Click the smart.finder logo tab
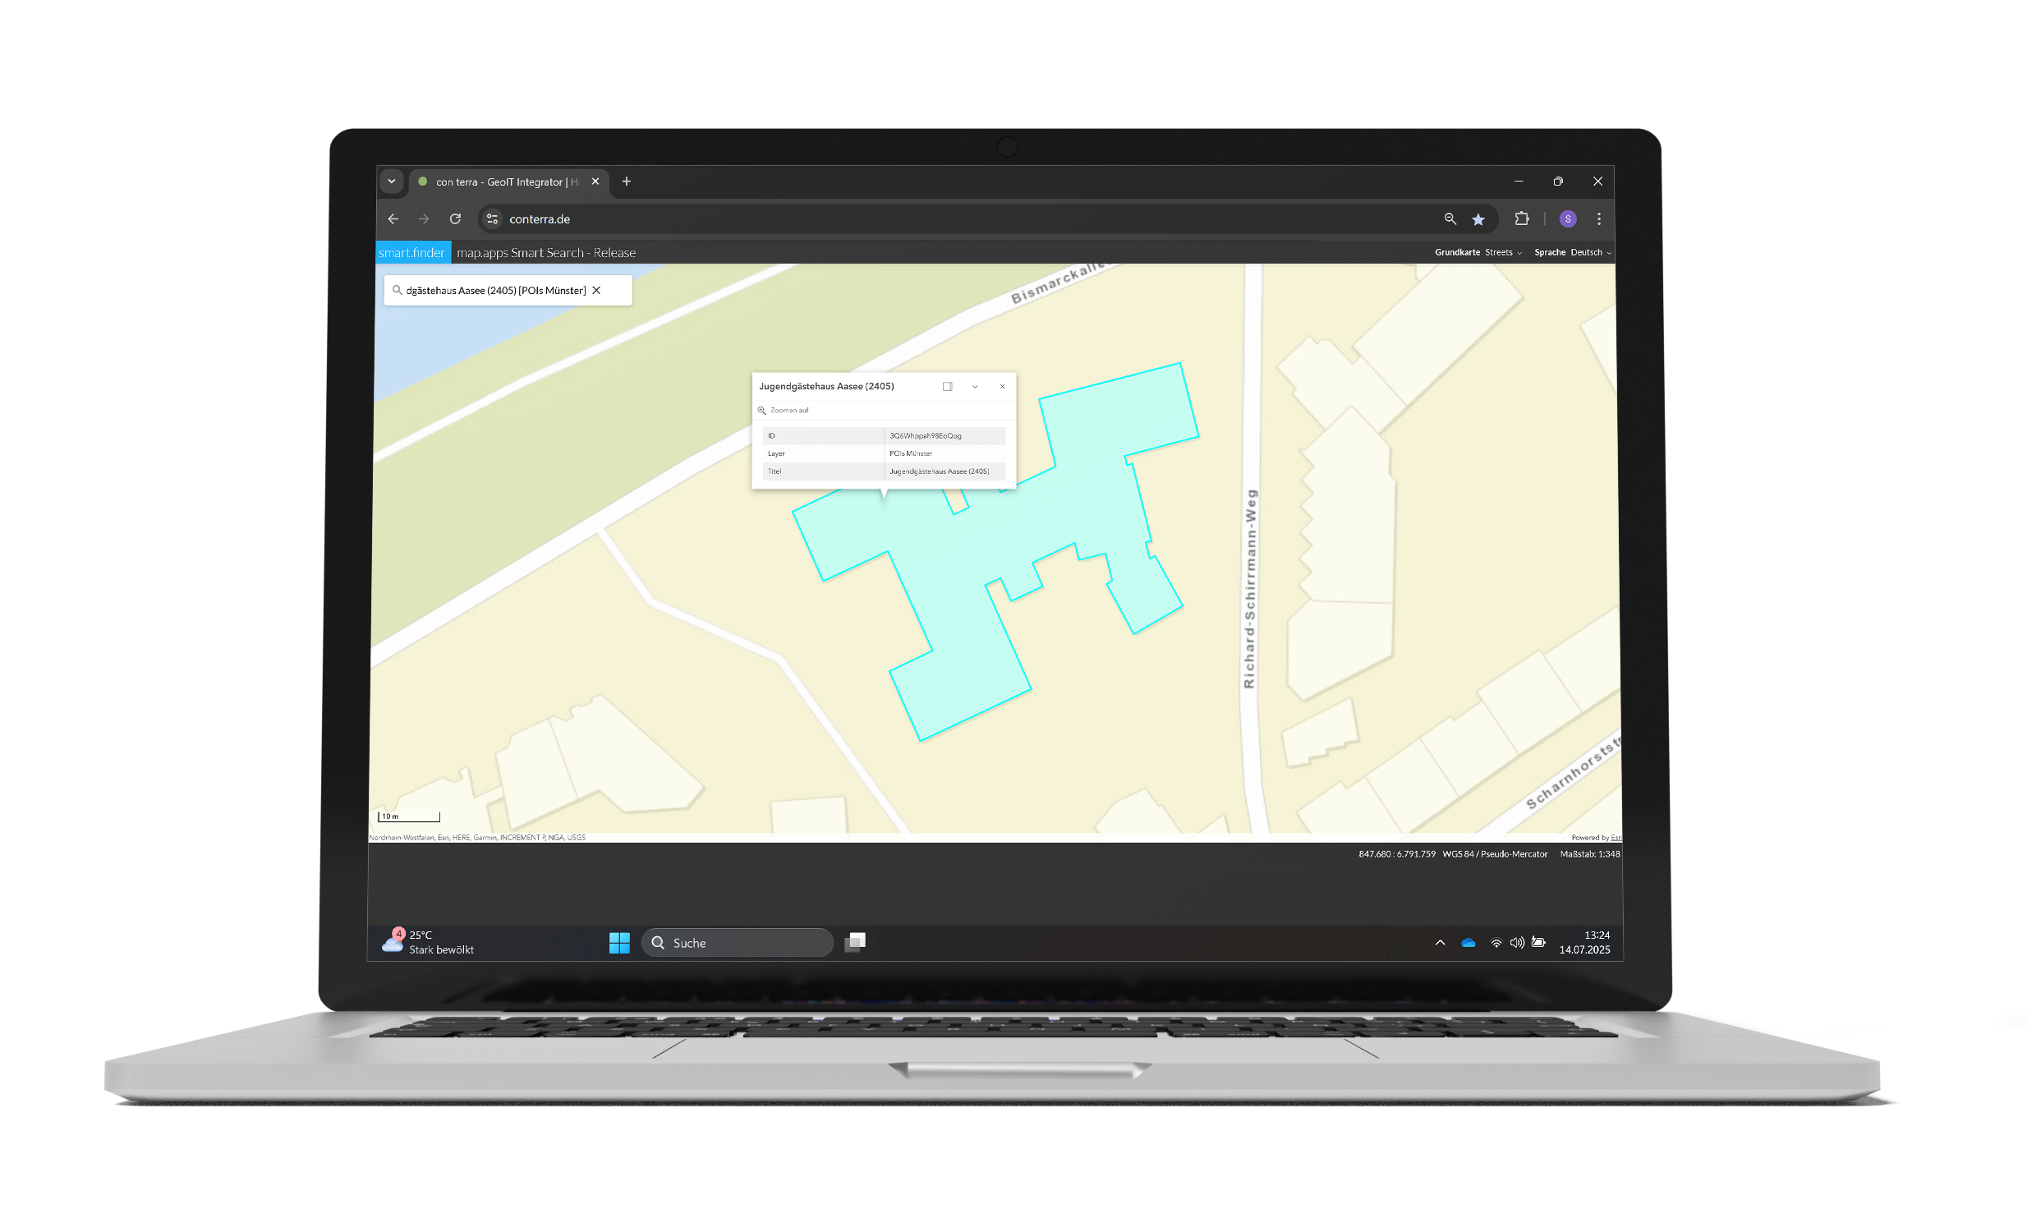Screen dimensions: 2027x1232 [412, 252]
